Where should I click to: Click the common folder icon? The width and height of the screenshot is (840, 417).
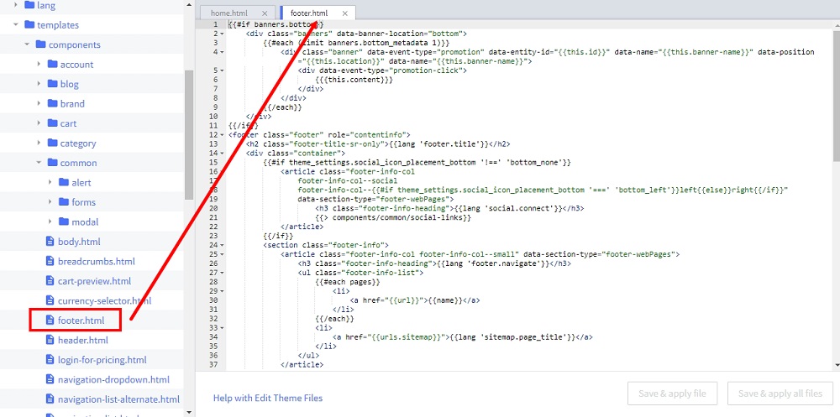pos(52,162)
